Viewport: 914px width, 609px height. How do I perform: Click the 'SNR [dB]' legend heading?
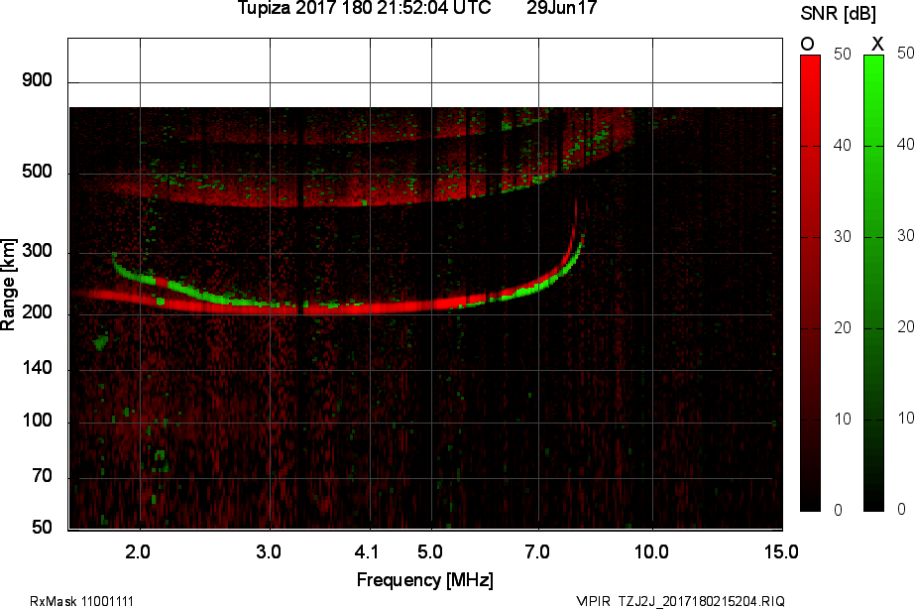click(x=838, y=14)
